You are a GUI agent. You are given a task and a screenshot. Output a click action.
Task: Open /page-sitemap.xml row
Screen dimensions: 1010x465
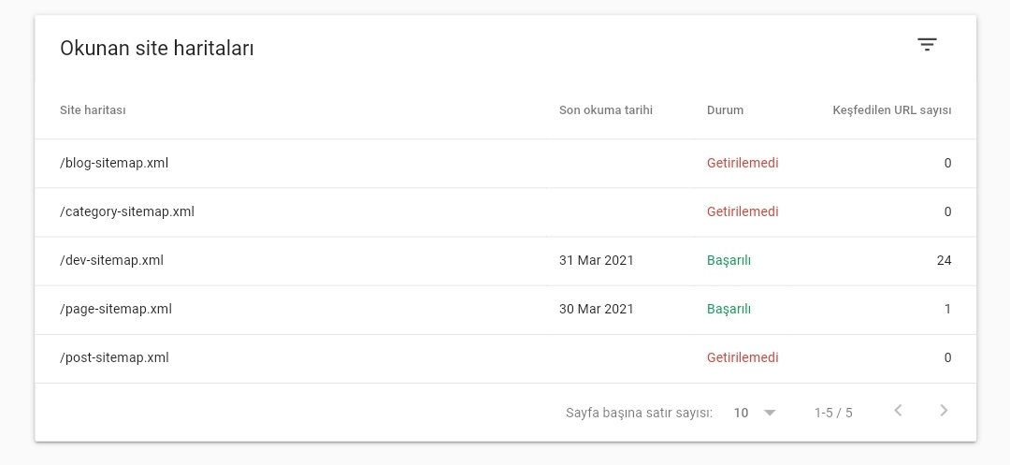(505, 310)
